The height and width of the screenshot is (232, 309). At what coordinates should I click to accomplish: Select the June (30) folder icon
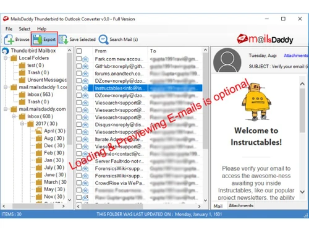39,175
